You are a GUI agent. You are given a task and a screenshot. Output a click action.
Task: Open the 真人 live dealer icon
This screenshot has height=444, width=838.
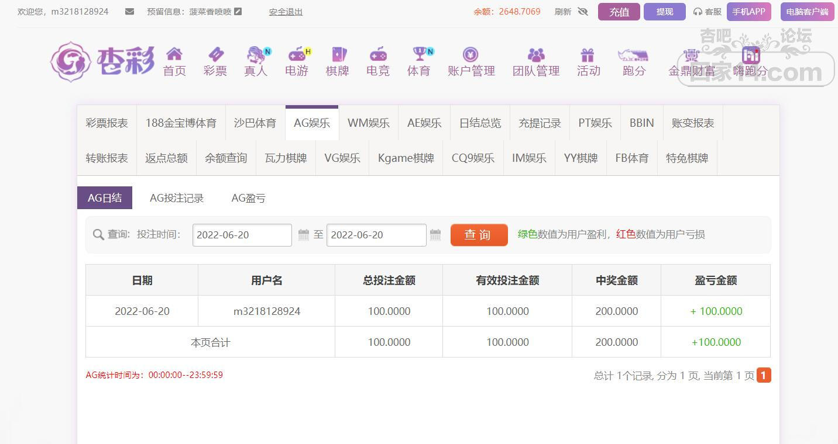[256, 54]
